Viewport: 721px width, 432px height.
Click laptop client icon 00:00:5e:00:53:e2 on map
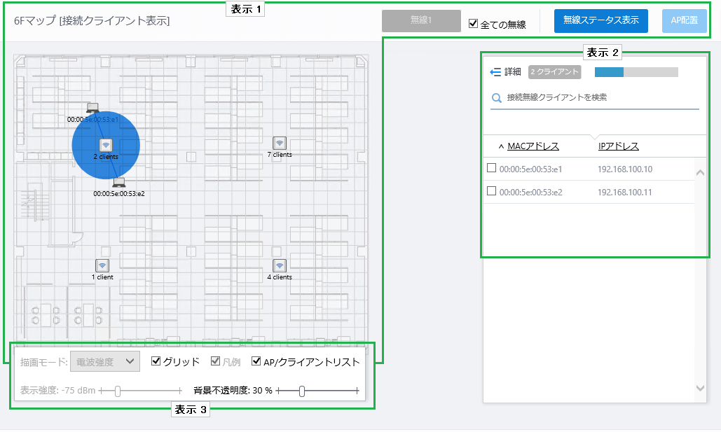(119, 183)
